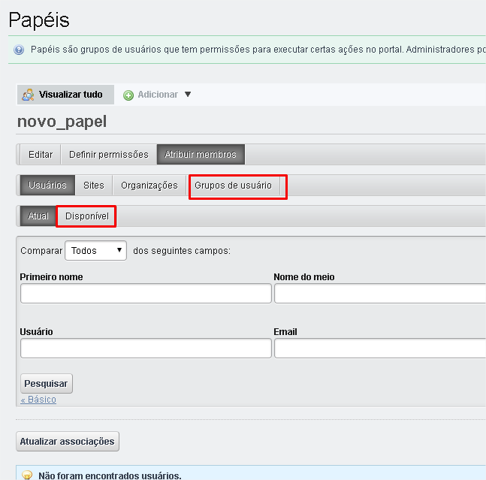This screenshot has width=486, height=480.
Task: Open the Organizações tab
Action: pos(149,186)
